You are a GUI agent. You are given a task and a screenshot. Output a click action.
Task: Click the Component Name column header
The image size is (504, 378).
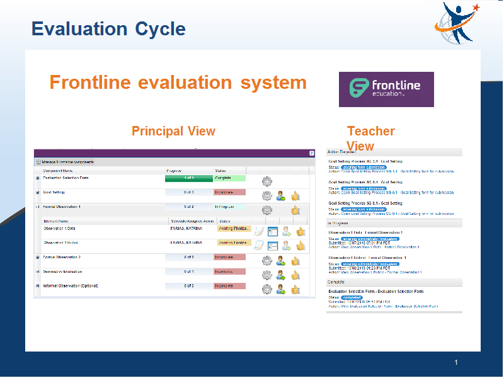[58, 171]
